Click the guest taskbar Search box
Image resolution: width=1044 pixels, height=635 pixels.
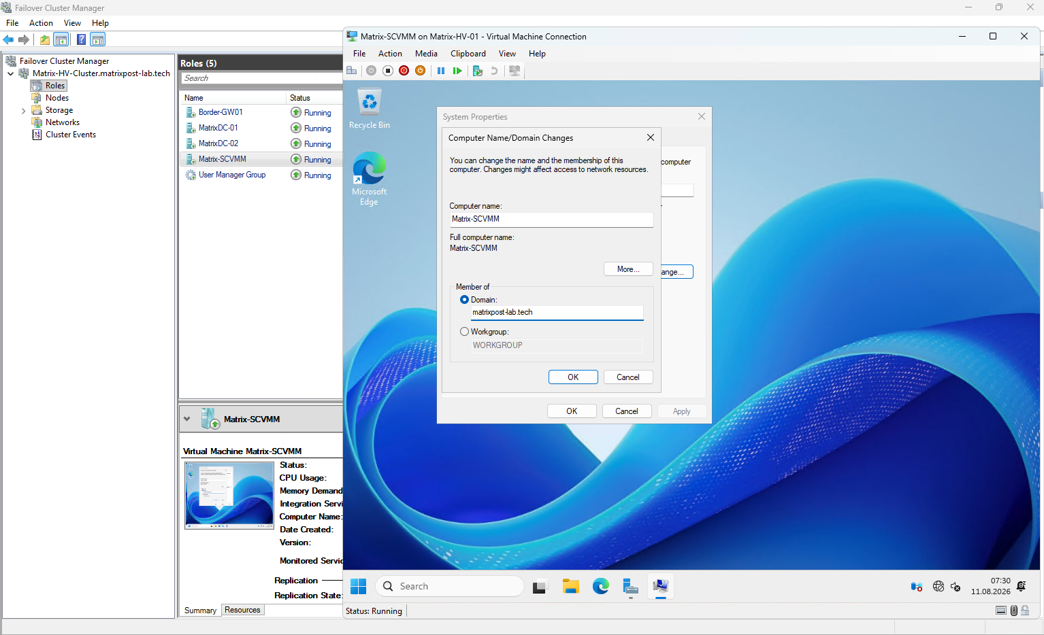coord(450,586)
